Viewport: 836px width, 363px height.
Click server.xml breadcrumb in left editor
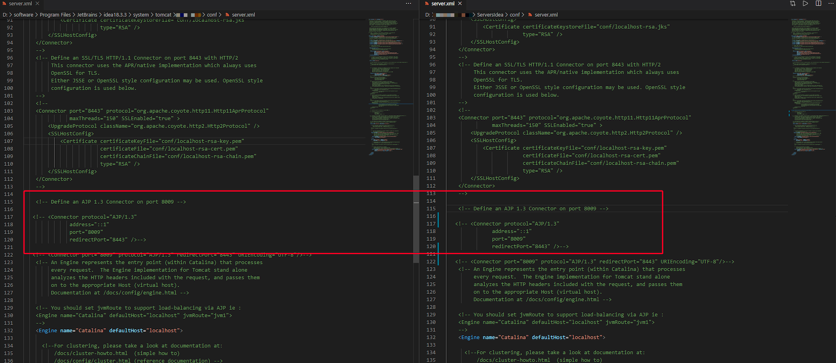243,15
